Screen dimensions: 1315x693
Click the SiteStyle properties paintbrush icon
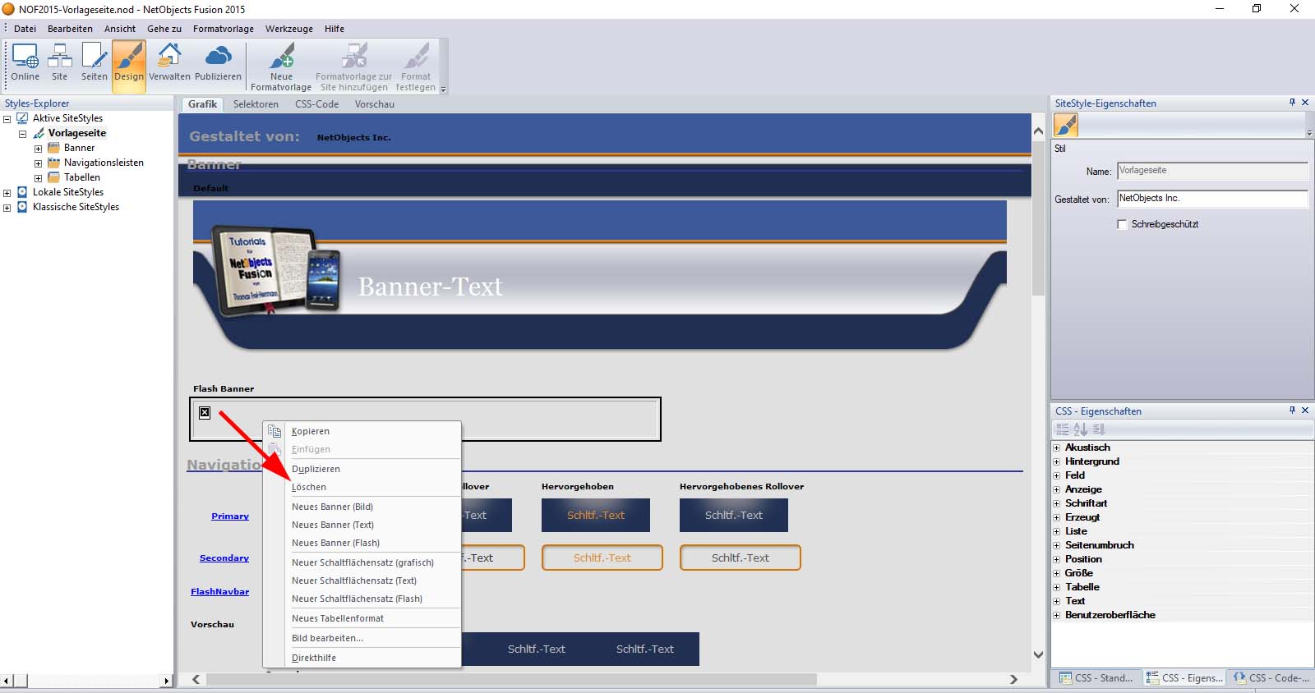(x=1066, y=125)
